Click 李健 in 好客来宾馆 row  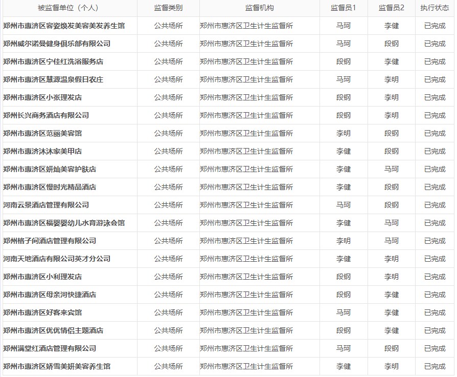[392, 312]
